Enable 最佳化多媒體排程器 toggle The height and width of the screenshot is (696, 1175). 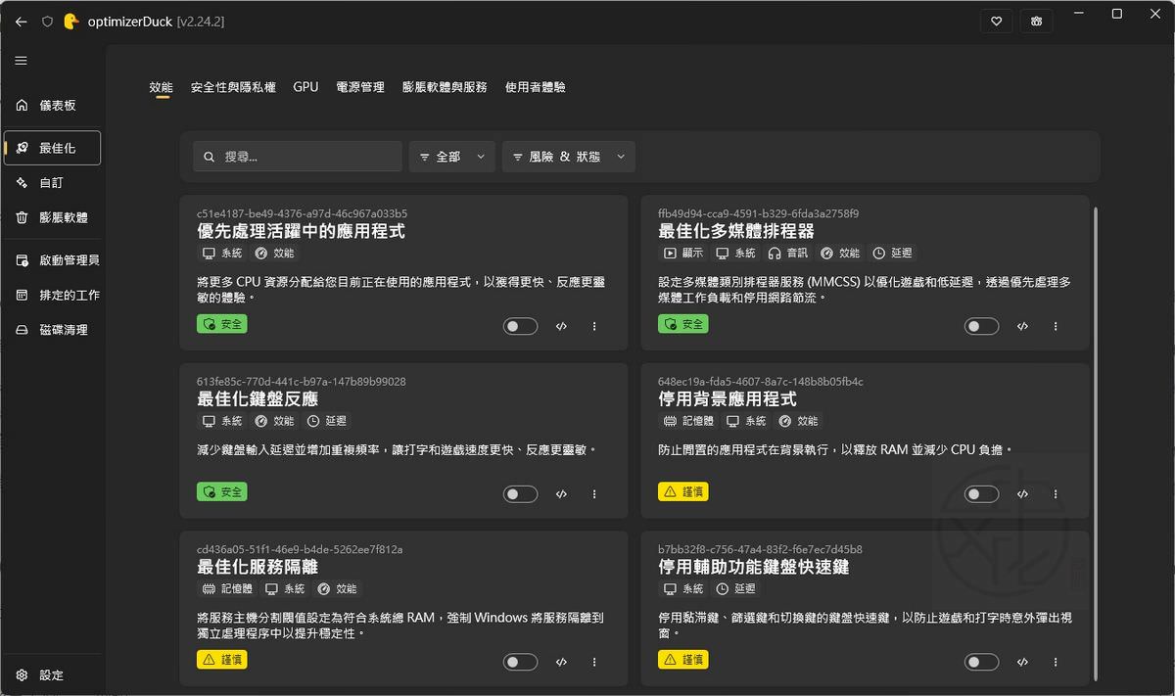982,327
